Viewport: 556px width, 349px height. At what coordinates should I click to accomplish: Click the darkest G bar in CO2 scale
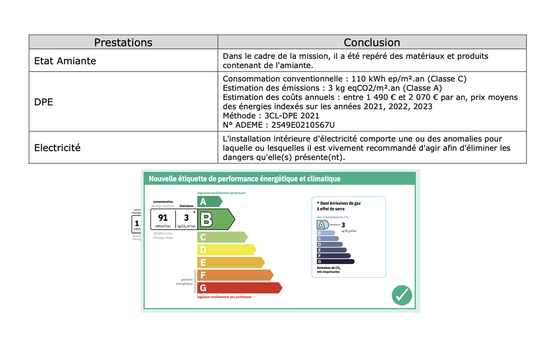(x=335, y=262)
